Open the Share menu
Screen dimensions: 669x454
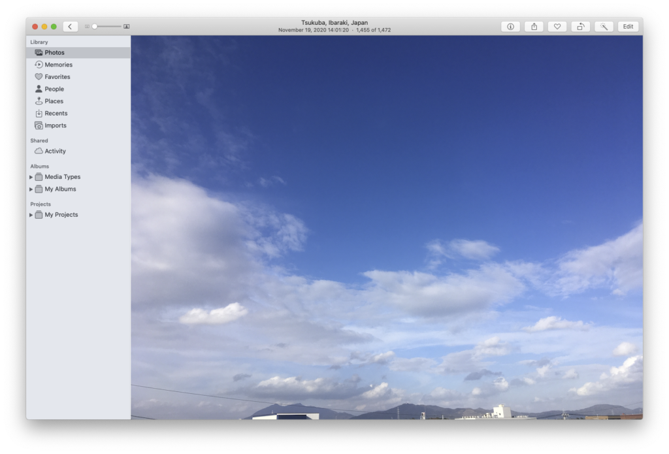click(x=534, y=27)
